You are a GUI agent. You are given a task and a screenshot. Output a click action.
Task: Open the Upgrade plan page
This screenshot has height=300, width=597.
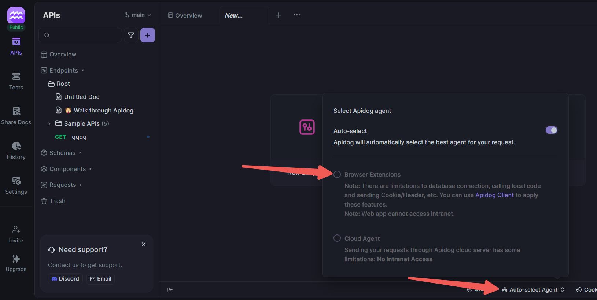(16, 263)
